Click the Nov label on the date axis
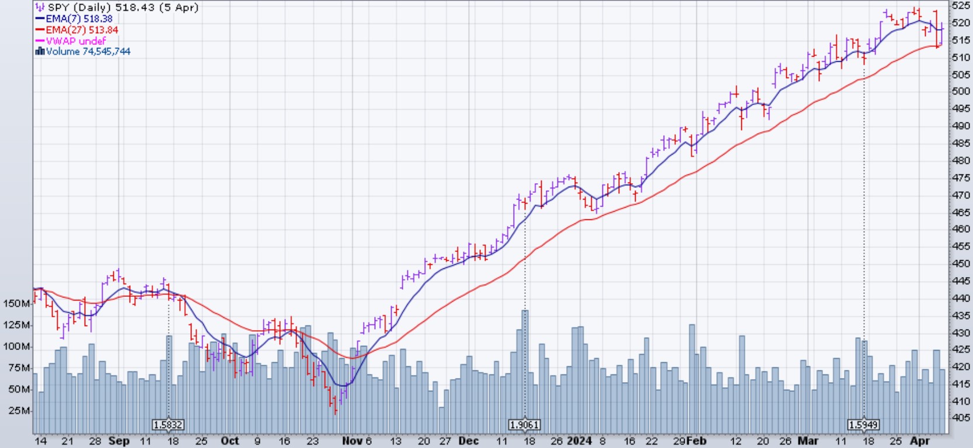Image resolution: width=973 pixels, height=448 pixels. tap(351, 441)
